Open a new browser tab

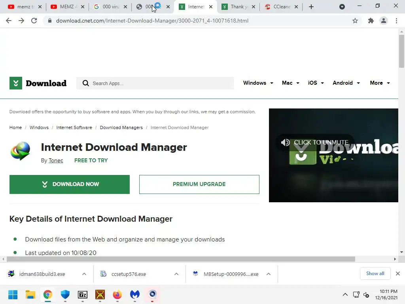click(311, 7)
